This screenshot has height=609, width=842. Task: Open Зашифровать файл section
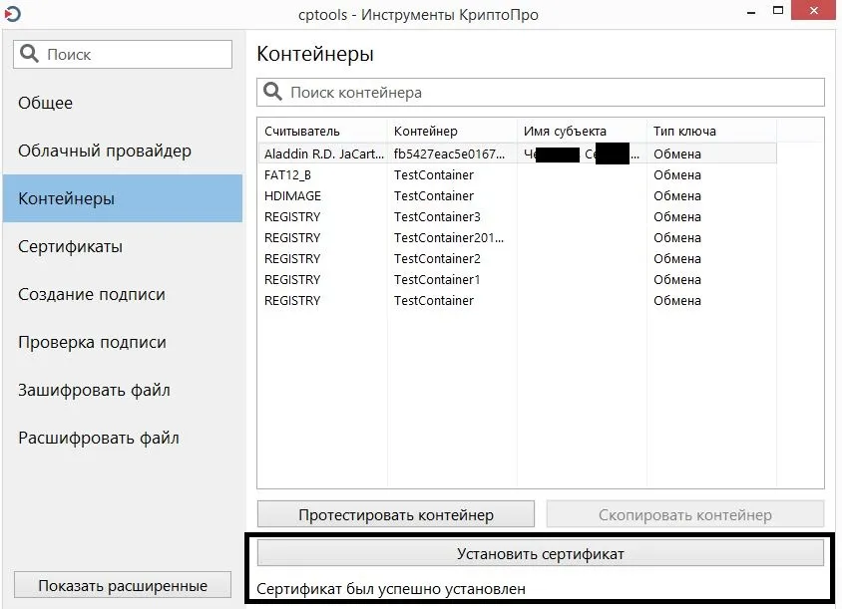pos(123,390)
